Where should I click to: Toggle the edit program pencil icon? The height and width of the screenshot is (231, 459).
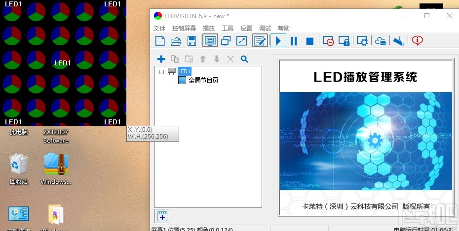click(x=260, y=40)
